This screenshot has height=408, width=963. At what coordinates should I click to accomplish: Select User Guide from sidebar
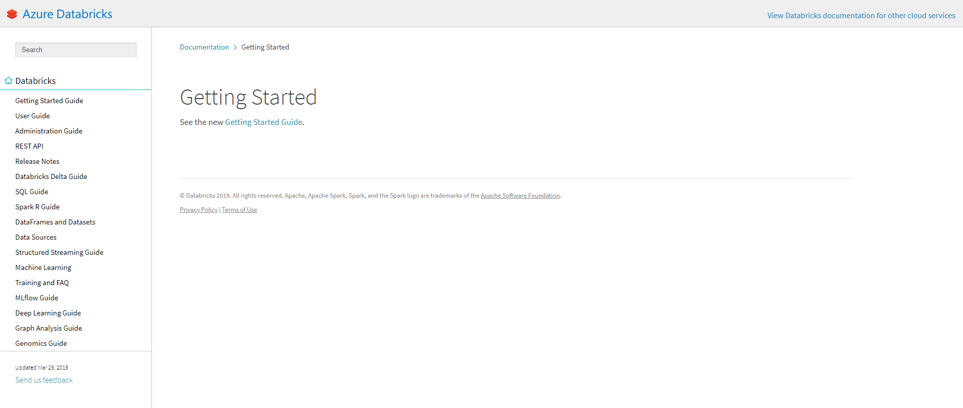tap(32, 116)
